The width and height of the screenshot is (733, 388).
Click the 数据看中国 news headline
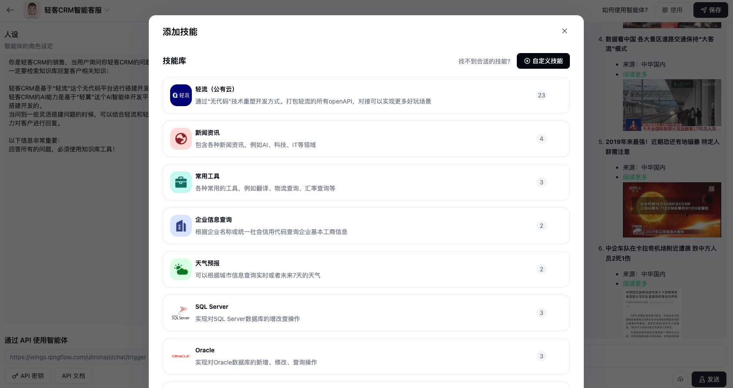[x=659, y=44]
